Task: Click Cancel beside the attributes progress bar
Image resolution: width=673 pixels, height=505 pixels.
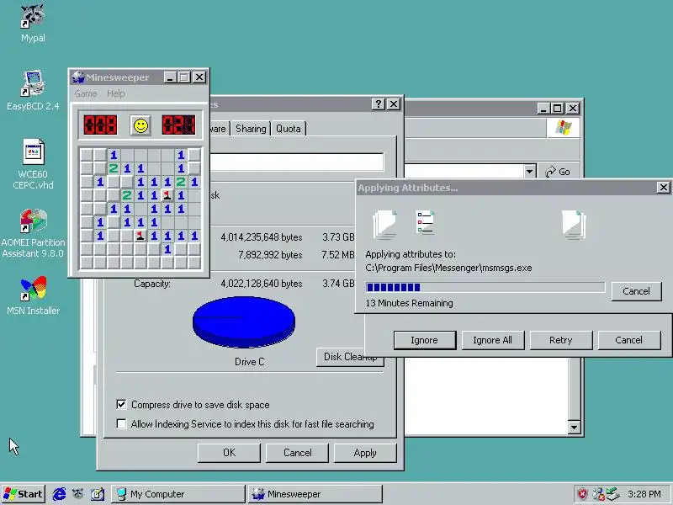Action: click(636, 291)
